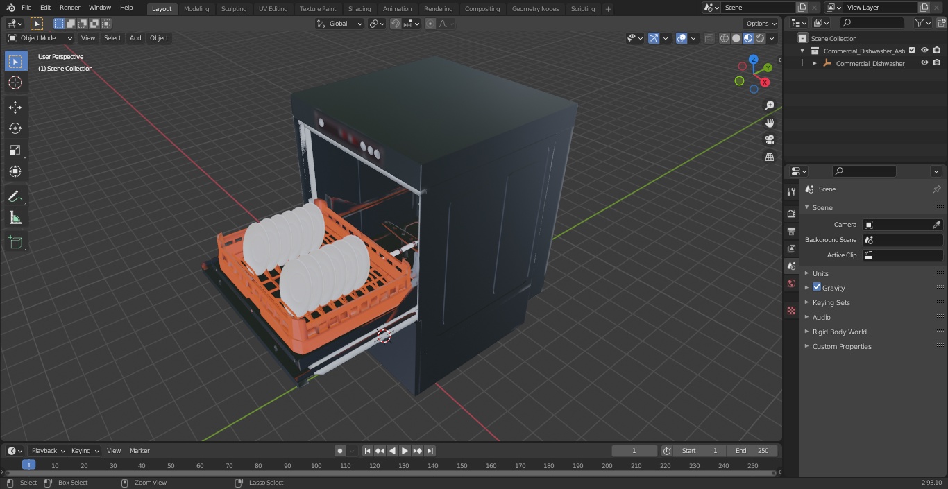The image size is (948, 489).
Task: Activate the 3D Cursor tool
Action: click(x=15, y=83)
